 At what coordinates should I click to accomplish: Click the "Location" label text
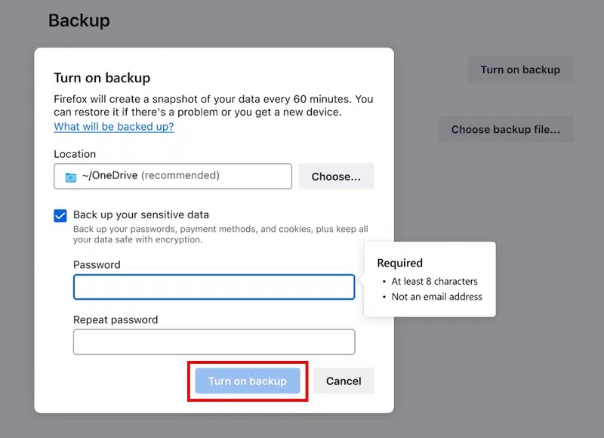point(75,154)
